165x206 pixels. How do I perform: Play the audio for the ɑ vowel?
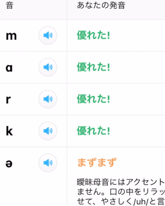[x=48, y=67]
